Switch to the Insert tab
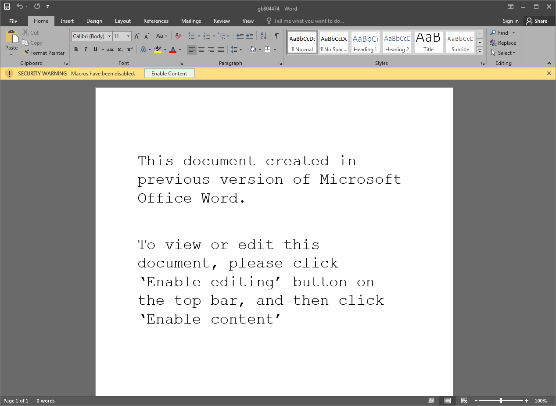556x406 pixels. coord(67,21)
